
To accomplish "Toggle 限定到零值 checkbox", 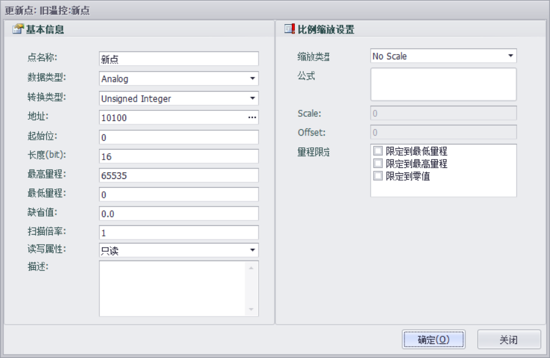I will tap(378, 175).
